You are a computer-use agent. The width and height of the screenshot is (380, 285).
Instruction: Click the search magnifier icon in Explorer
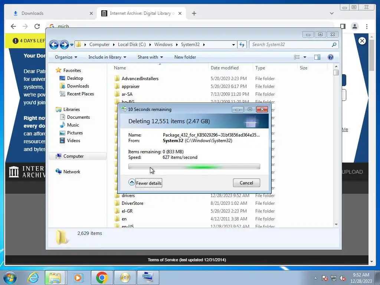tap(334, 45)
